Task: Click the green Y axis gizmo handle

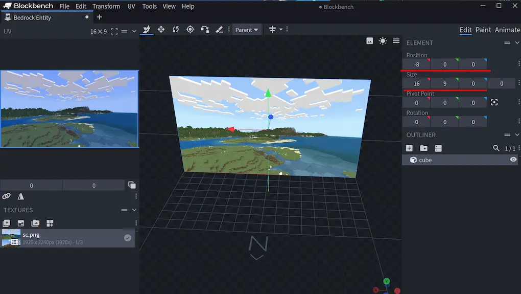Action: click(268, 93)
